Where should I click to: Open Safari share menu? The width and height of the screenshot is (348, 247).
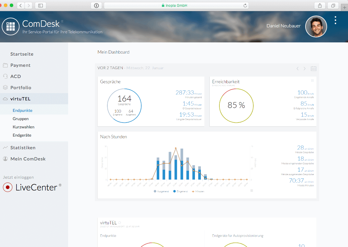coord(320,6)
